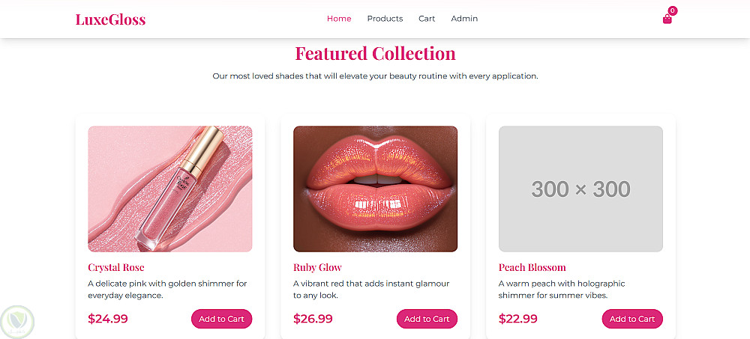Click the Crystal Rose product title

tap(116, 267)
